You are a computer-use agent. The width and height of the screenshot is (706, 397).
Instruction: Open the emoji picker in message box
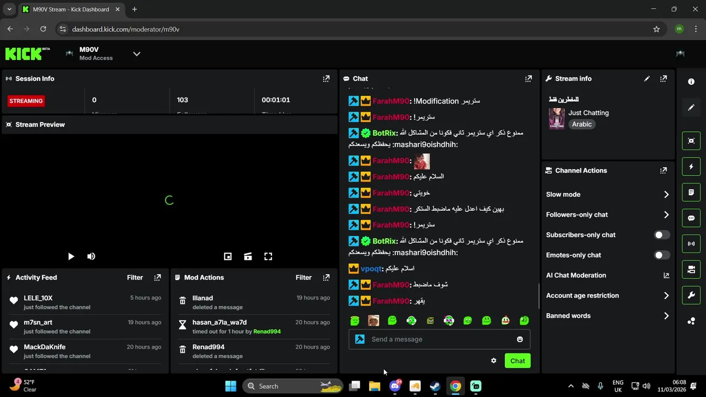[x=520, y=339]
